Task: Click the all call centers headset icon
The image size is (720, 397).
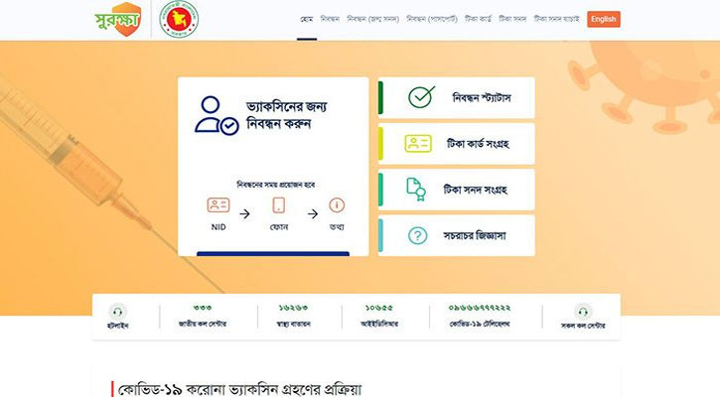Action: pos(583,312)
